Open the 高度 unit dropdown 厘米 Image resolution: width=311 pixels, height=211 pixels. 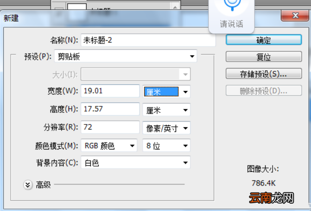(166, 110)
